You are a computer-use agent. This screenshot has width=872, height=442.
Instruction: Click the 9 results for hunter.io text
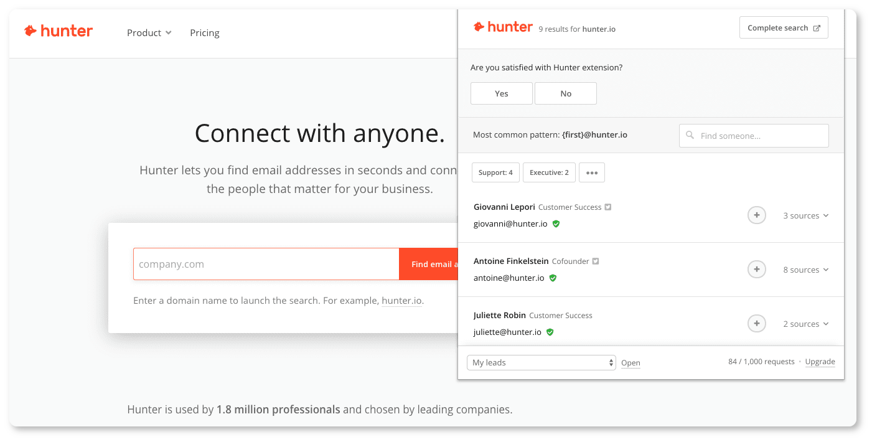577,29
